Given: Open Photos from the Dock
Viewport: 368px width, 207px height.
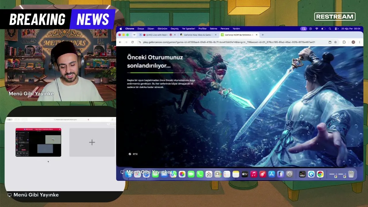Looking at the screenshot, I should (x=182, y=174).
